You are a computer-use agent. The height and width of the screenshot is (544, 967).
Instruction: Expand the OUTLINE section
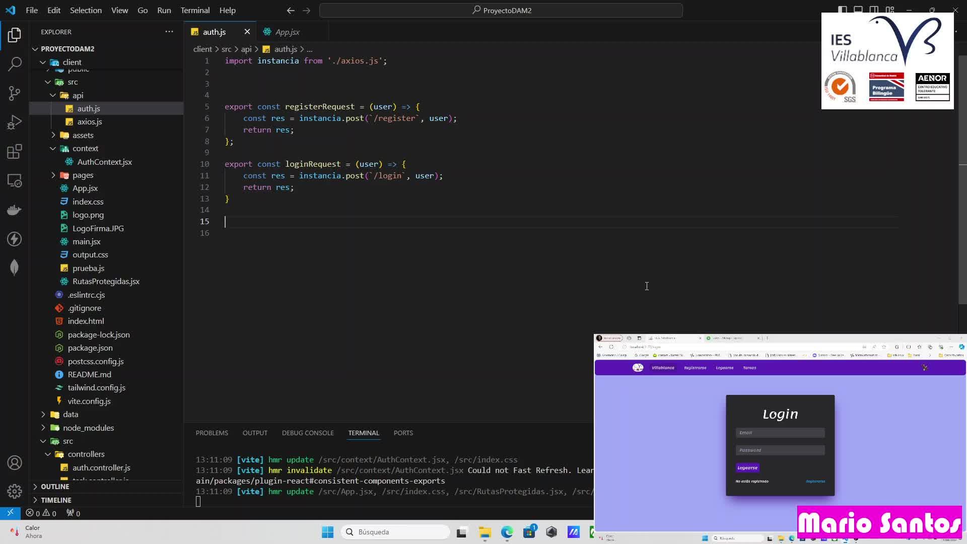[55, 487]
